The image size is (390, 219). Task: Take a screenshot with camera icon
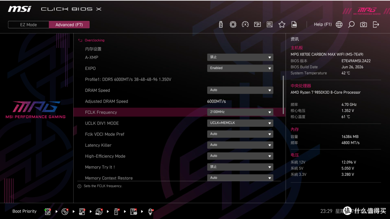pos(363,24)
